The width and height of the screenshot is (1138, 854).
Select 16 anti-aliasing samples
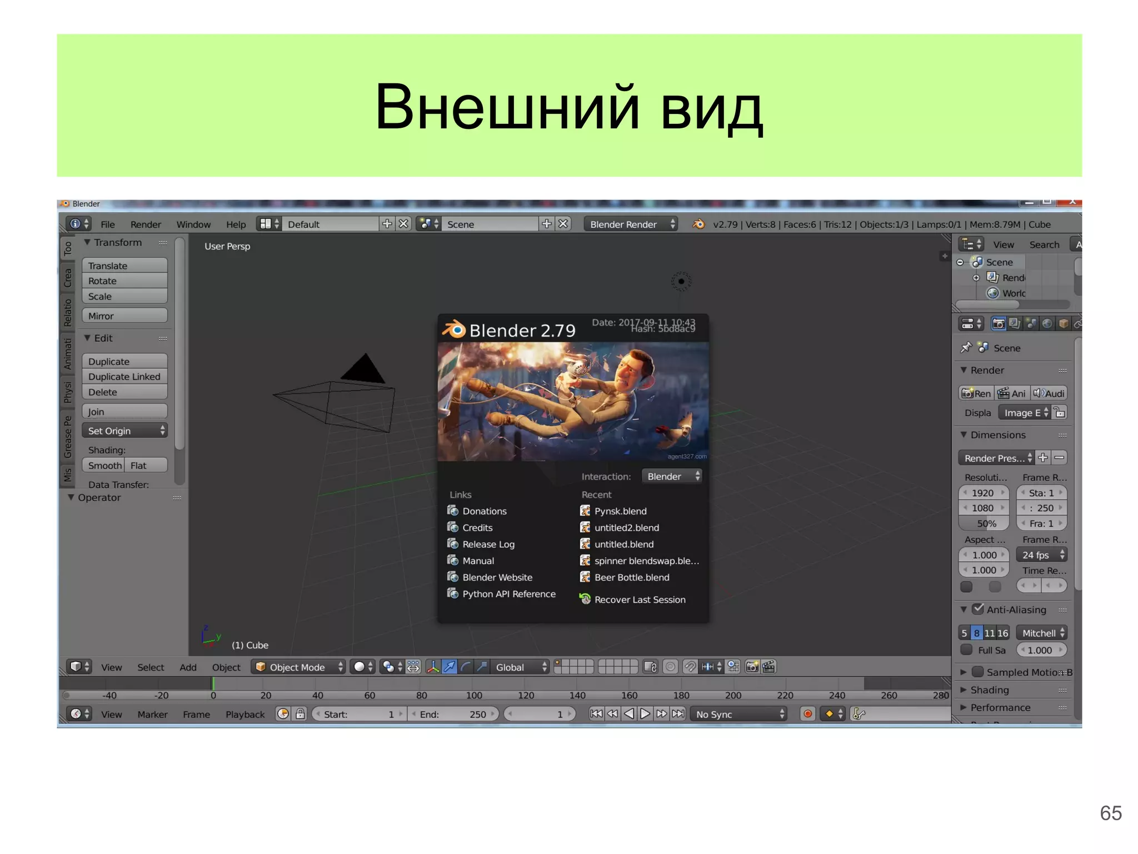[1002, 633]
